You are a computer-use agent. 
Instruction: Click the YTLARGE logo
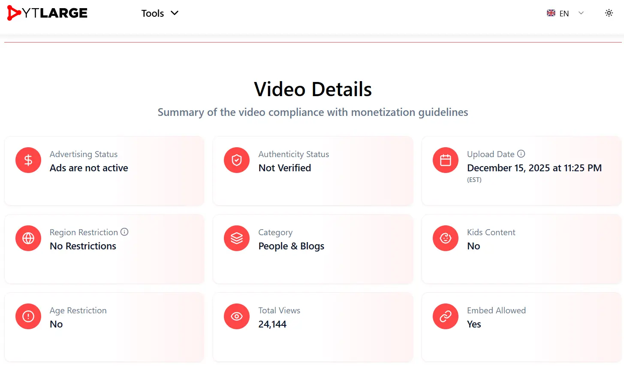tap(47, 13)
